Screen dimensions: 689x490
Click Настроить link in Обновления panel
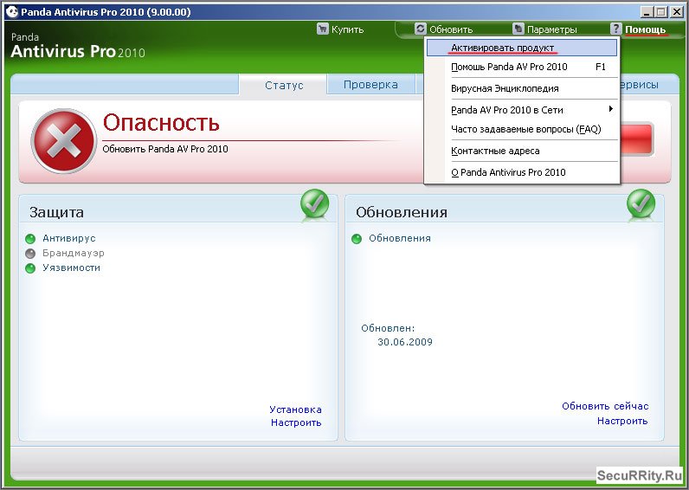tap(622, 421)
